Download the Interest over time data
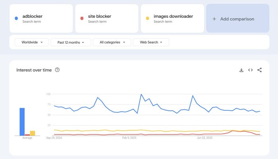This screenshot has width=278, height=159. coord(241,70)
